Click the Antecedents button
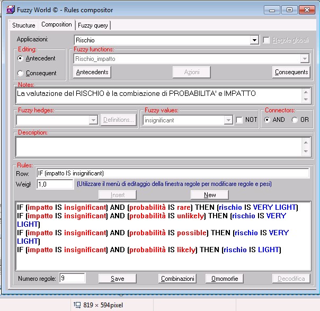320x311 pixels. 92,72
